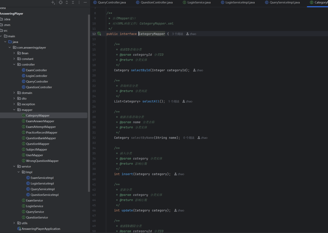Viewport: 328px width, 233px height.
Task: Expand the constant package chevron
Action: point(14,59)
